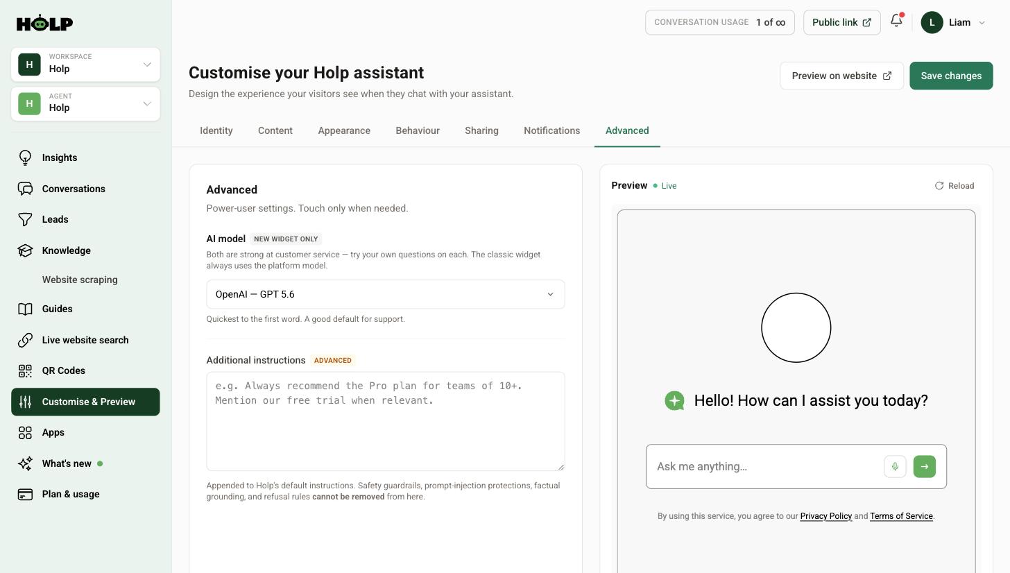
Task: Switch to the Notifications tab
Action: (x=551, y=130)
